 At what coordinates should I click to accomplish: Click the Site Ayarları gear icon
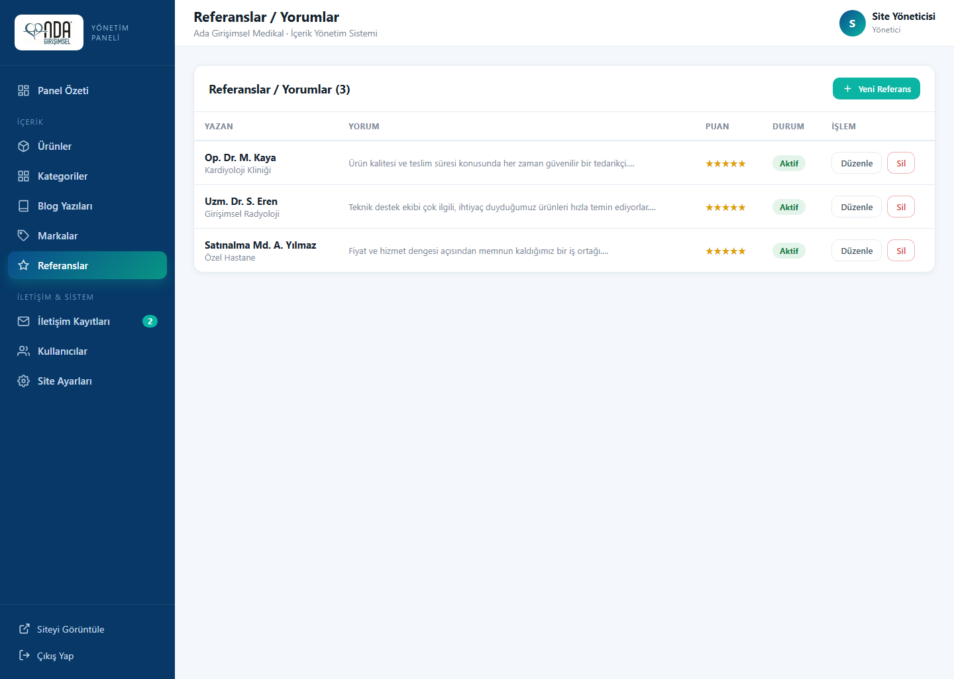click(24, 381)
